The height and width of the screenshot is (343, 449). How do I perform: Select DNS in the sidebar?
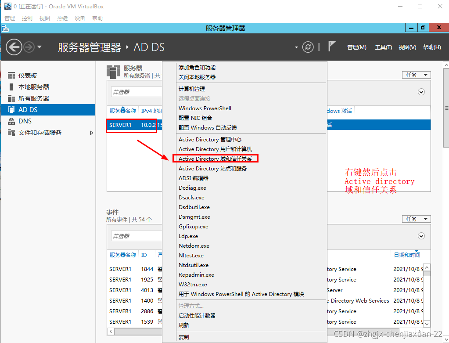click(x=48, y=121)
